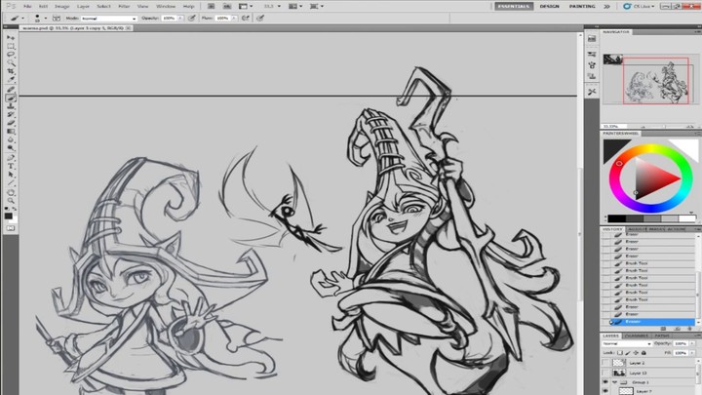Open the brush Mode dropdown in the options bar
Image resolution: width=702 pixels, height=395 pixels.
pos(109,19)
